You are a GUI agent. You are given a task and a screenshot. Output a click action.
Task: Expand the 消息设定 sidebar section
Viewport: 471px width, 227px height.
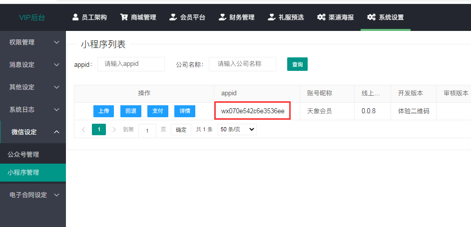33,65
